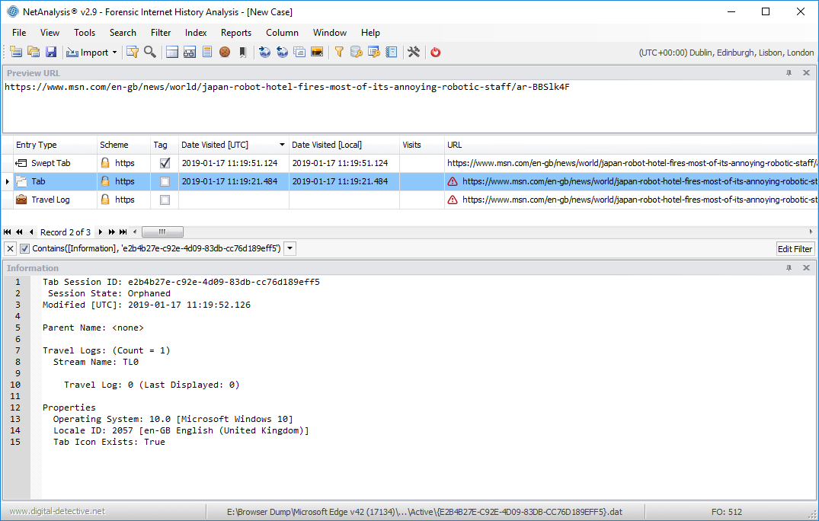Close the Information panel

point(806,268)
